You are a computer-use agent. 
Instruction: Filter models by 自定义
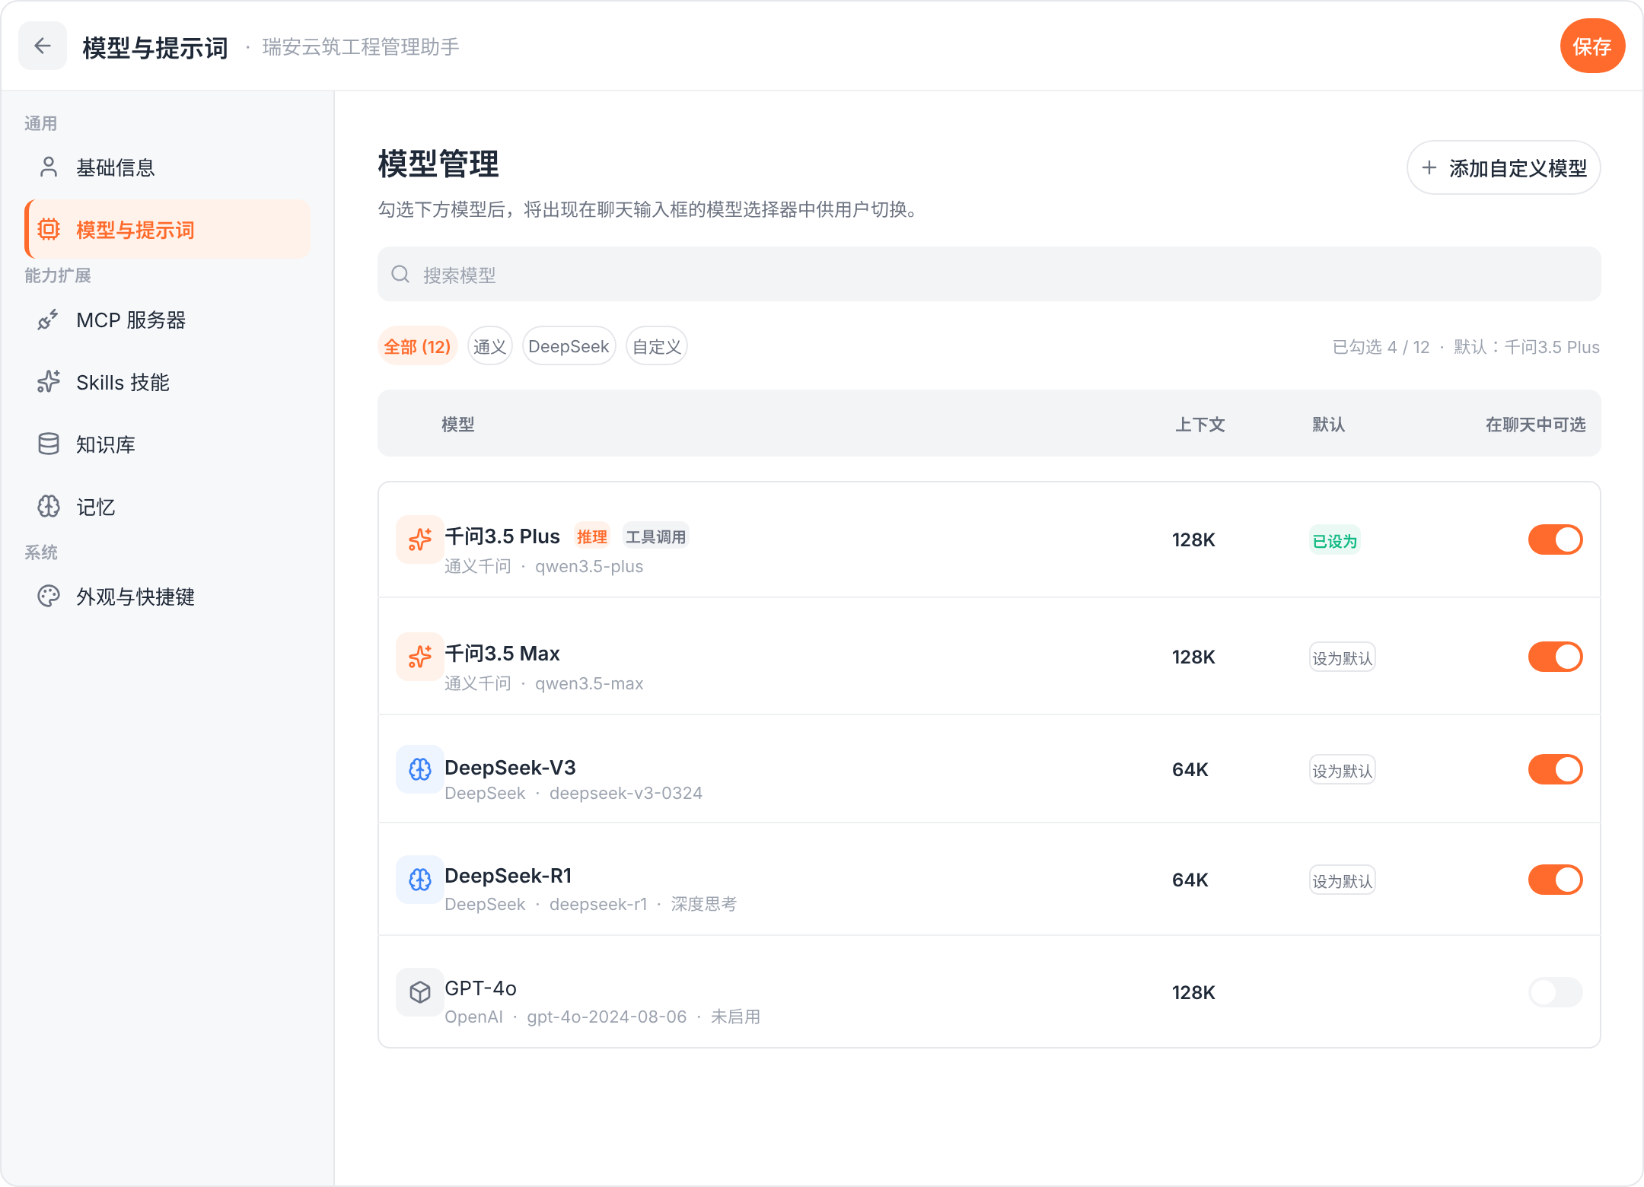tap(656, 346)
